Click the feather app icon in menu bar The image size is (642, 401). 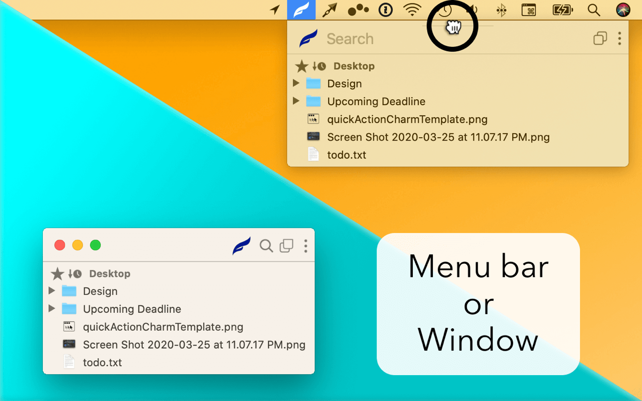(301, 10)
